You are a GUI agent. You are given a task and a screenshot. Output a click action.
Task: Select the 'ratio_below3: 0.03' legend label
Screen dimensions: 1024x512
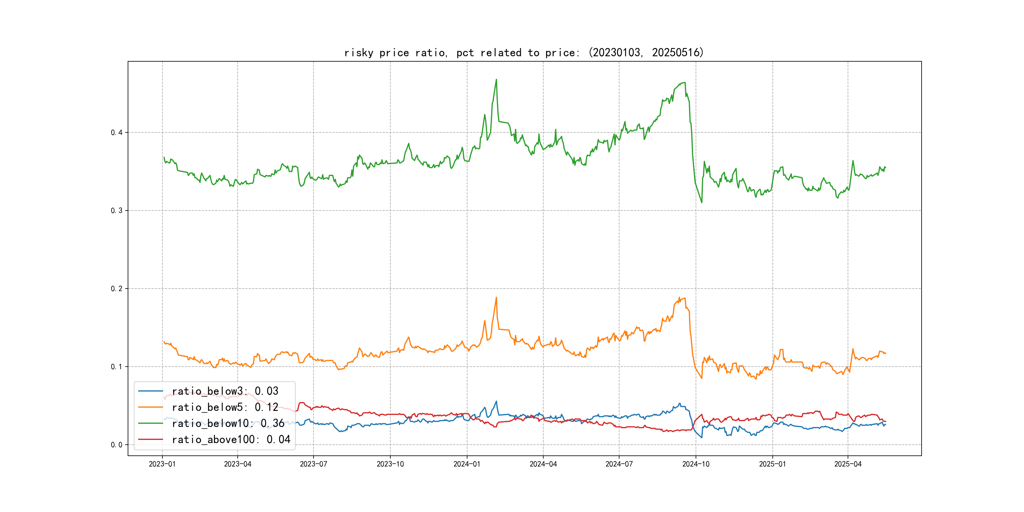click(x=225, y=391)
